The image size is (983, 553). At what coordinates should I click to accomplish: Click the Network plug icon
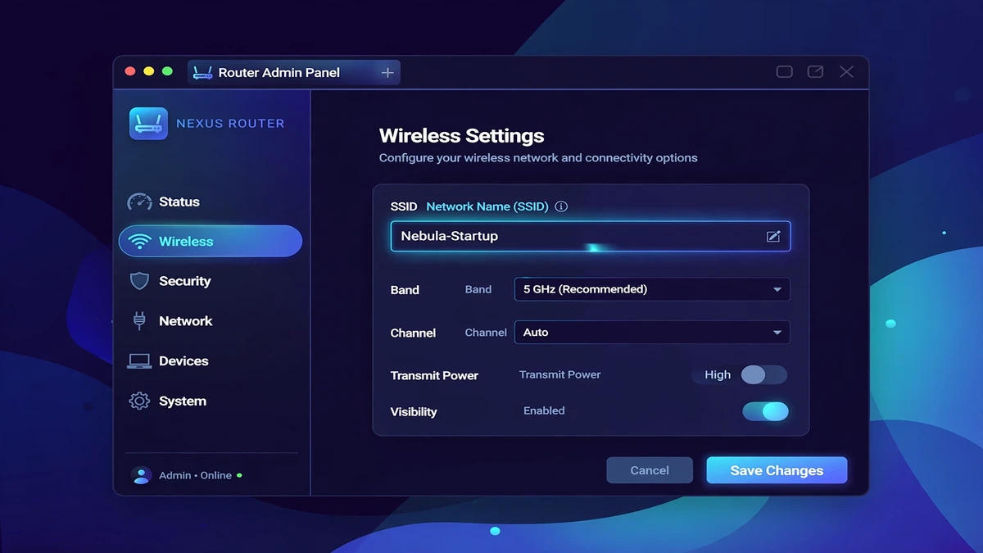coord(139,320)
